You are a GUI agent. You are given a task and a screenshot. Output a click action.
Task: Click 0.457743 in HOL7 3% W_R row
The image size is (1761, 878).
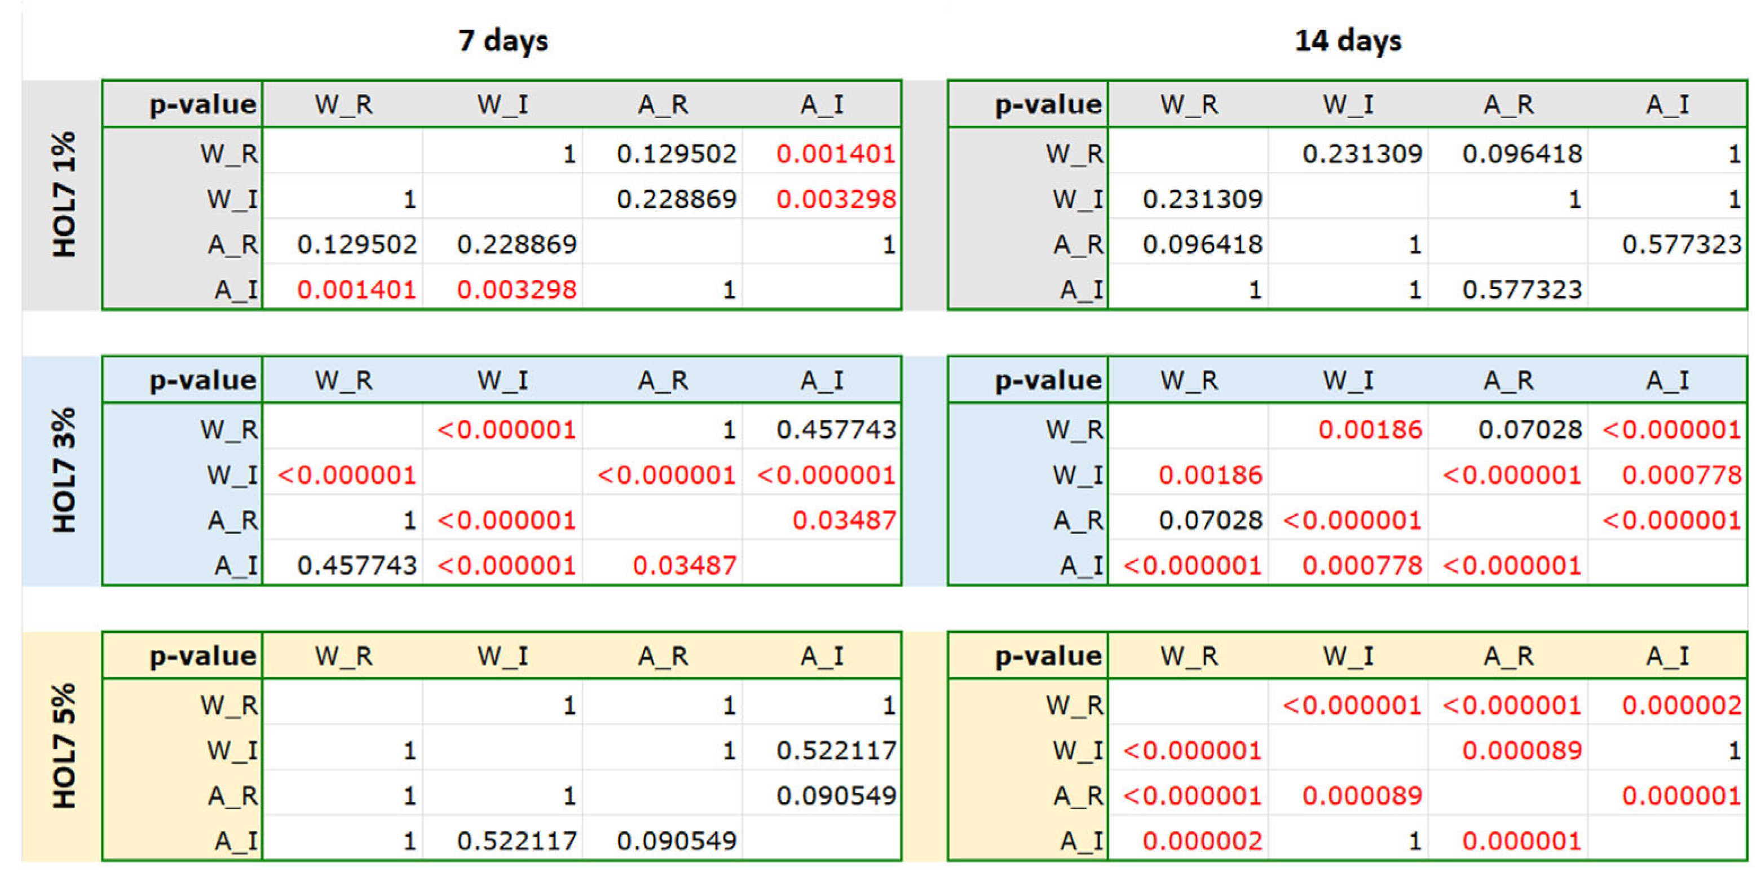pos(836,430)
